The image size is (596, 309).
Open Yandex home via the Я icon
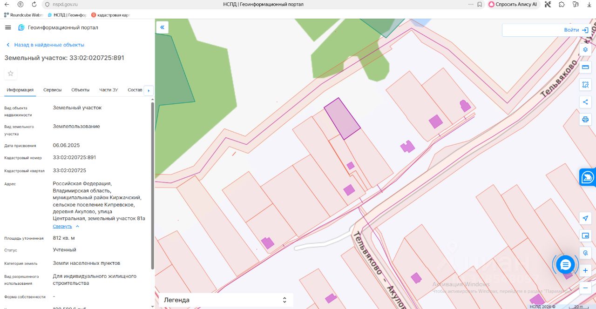coord(20,4)
